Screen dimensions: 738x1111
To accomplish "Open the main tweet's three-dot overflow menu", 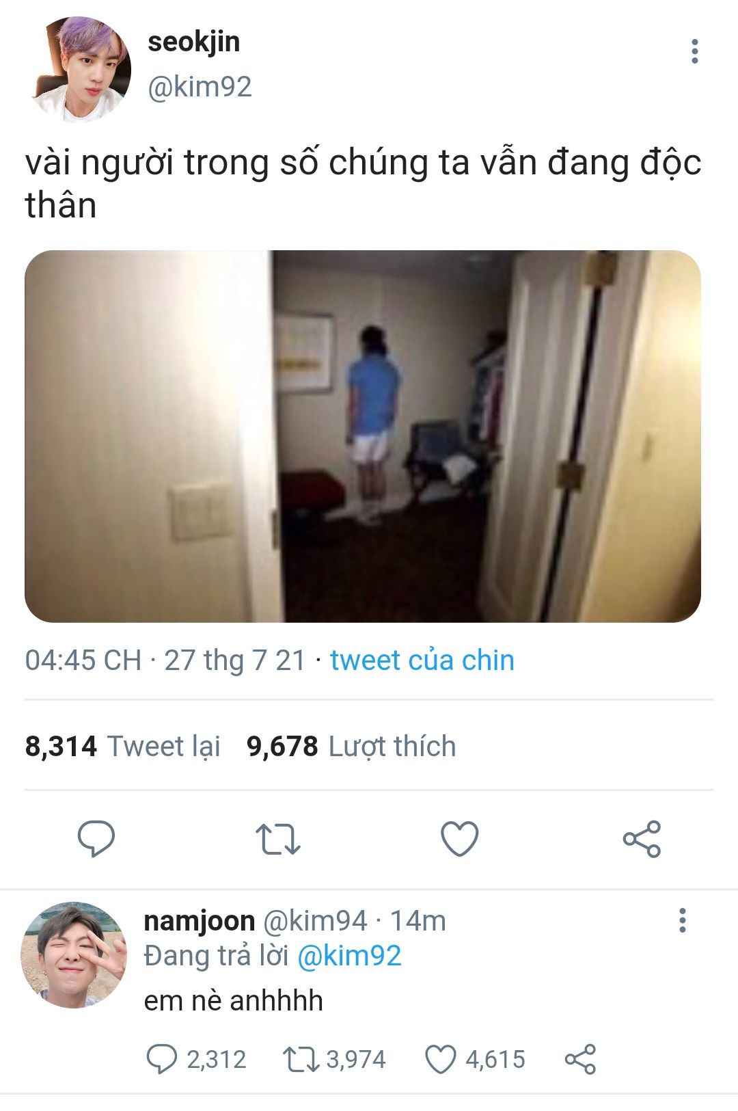I will pos(694,52).
